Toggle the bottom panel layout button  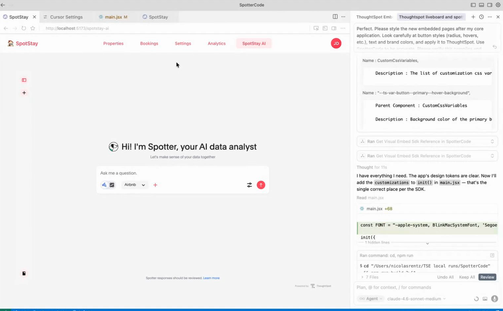(482, 5)
